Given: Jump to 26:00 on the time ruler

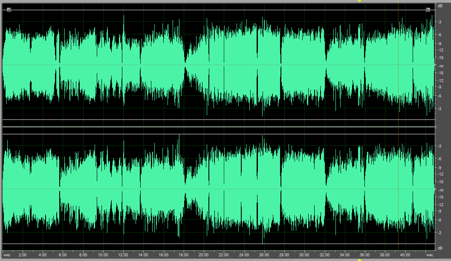Looking at the screenshot, I should pos(264,255).
